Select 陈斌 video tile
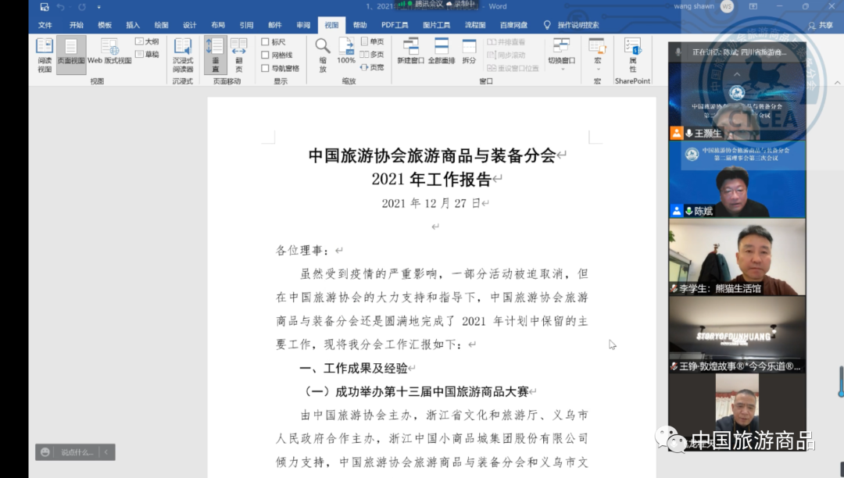Viewport: 844px width, 478px height. [737, 180]
